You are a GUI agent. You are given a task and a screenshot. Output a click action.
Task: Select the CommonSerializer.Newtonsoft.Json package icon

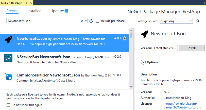[8, 76]
